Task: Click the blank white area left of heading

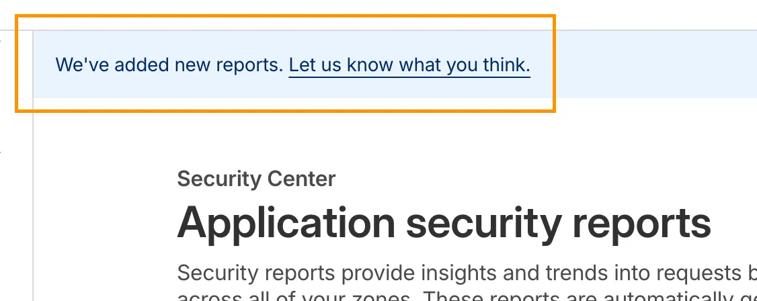Action: click(x=101, y=222)
